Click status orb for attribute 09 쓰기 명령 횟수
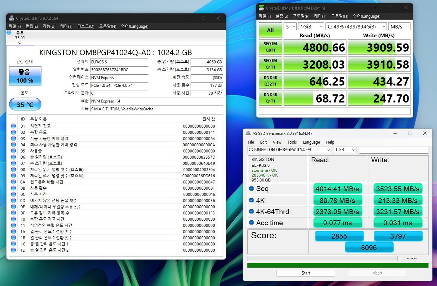The image size is (437, 286). pyautogui.click(x=13, y=176)
